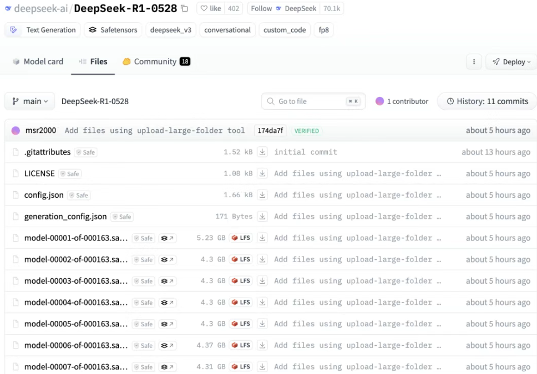
Task: Click Safe badge next to config.json
Action: point(79,196)
